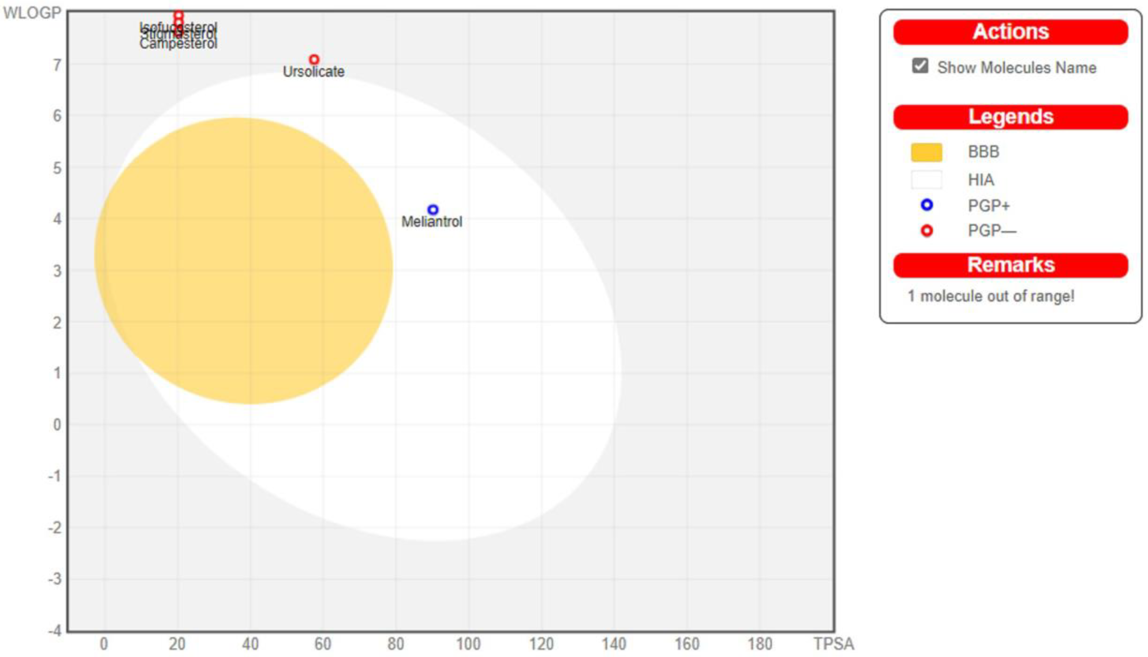Click the blue Meliantrol data point
Screen dimensions: 1148x657
(433, 210)
